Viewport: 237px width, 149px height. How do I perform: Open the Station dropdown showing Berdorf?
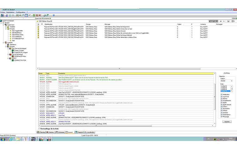click(x=232, y=81)
